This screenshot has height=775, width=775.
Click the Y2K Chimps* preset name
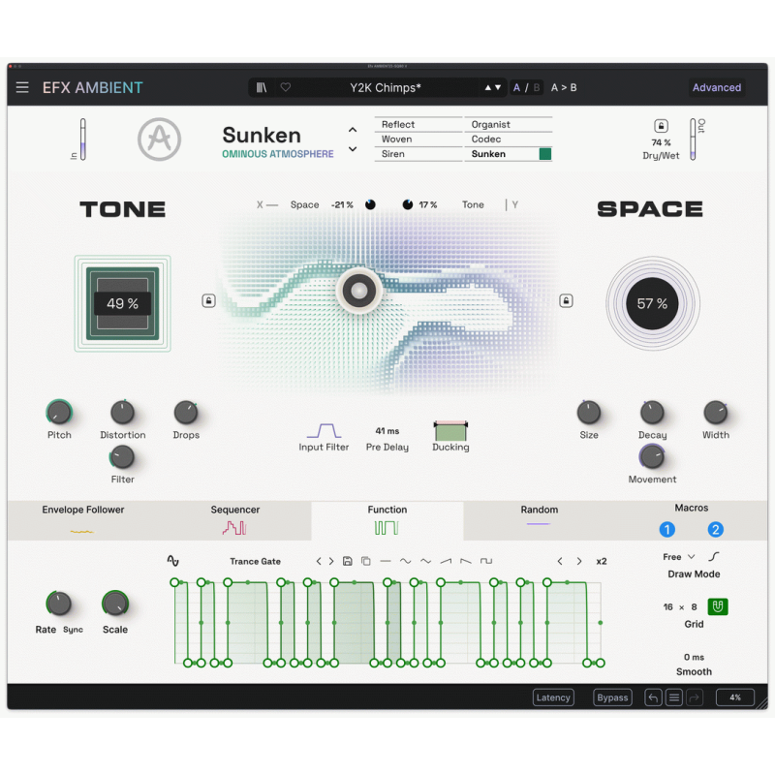pos(386,87)
